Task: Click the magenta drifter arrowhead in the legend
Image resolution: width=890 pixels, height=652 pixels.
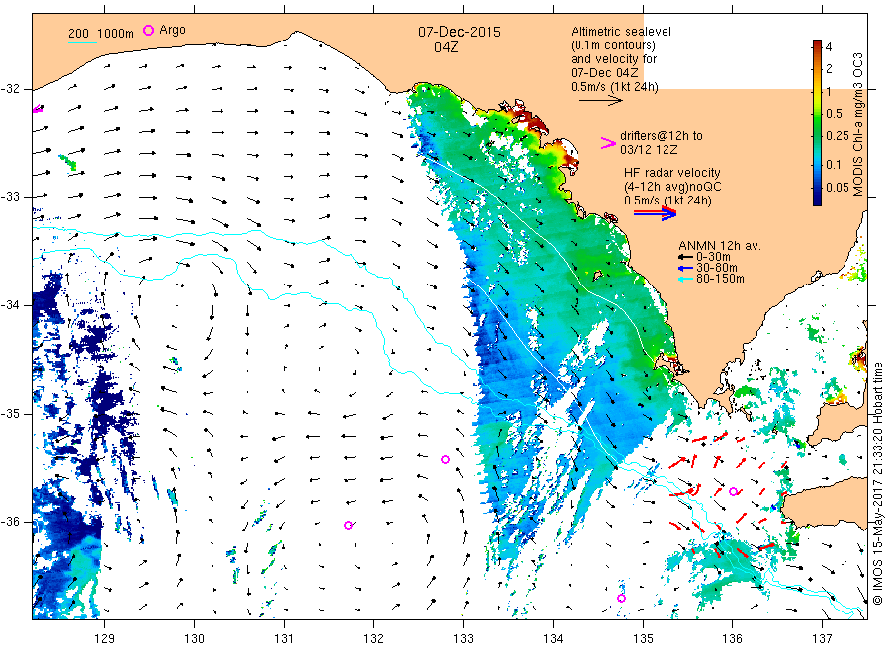Action: (608, 143)
